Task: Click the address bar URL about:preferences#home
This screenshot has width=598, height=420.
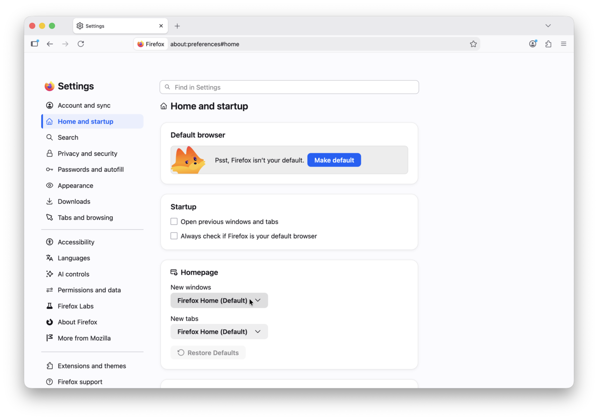Action: pyautogui.click(x=205, y=44)
